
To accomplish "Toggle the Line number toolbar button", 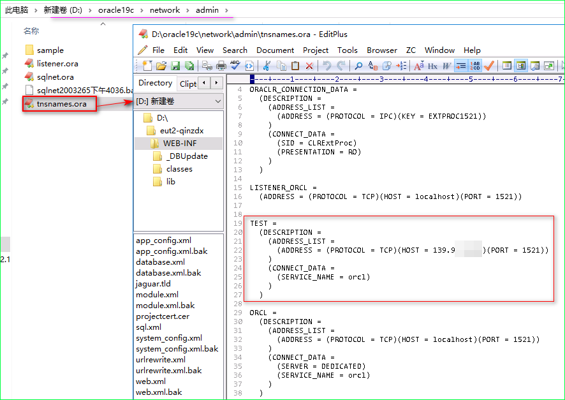I will pyautogui.click(x=475, y=66).
